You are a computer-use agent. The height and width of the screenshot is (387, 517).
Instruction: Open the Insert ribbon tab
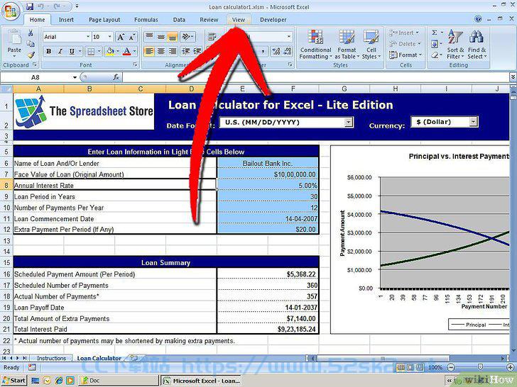pos(66,20)
